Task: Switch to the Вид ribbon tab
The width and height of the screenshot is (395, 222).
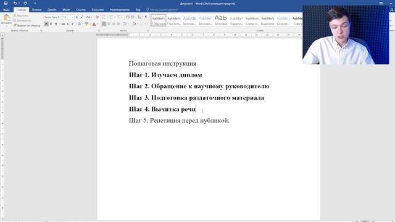Action: 138,10
